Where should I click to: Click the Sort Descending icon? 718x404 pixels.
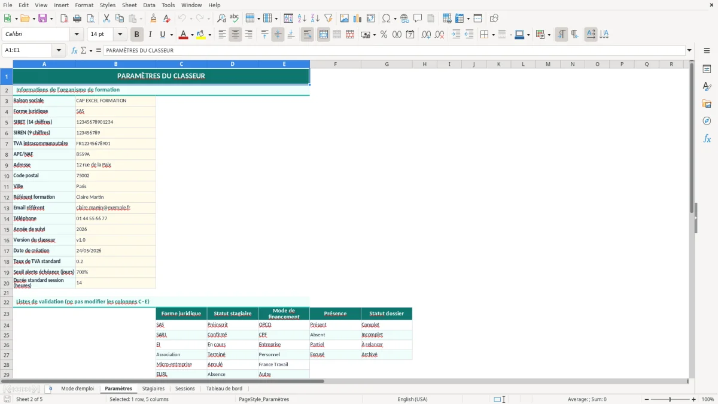(315, 18)
